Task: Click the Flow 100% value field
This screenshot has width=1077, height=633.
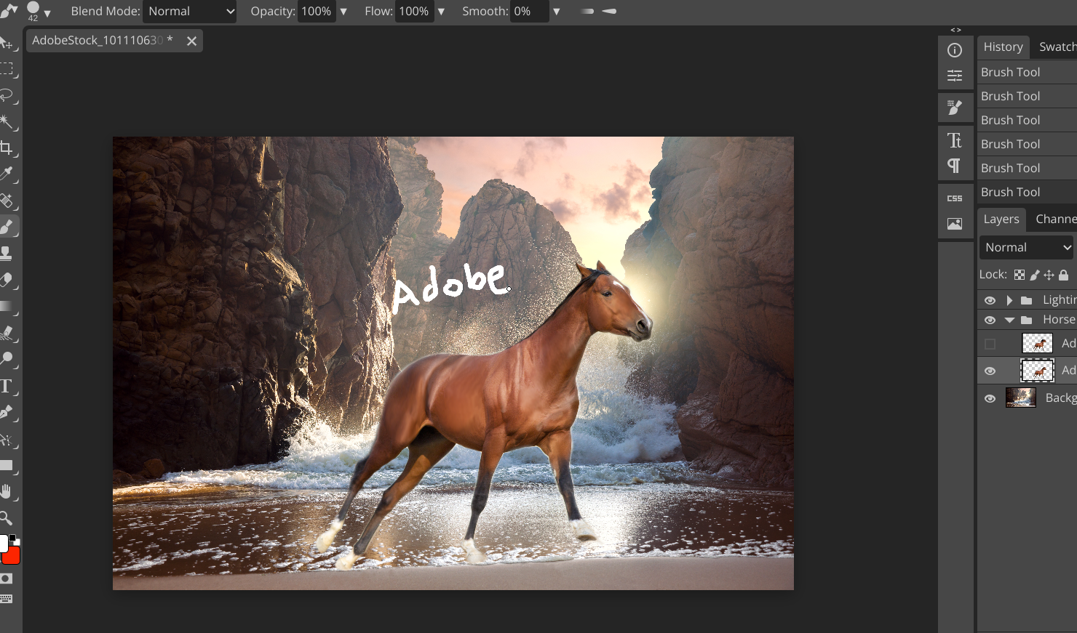Action: click(x=414, y=12)
